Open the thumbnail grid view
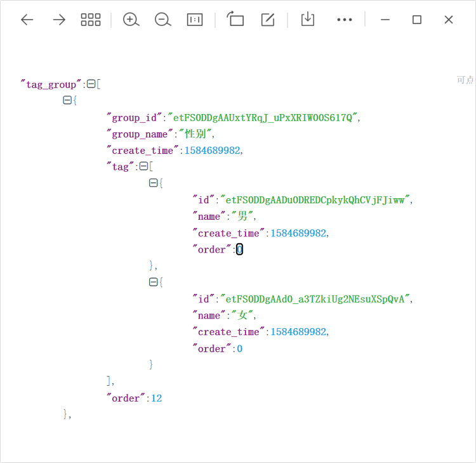The image size is (476, 463). pos(91,20)
